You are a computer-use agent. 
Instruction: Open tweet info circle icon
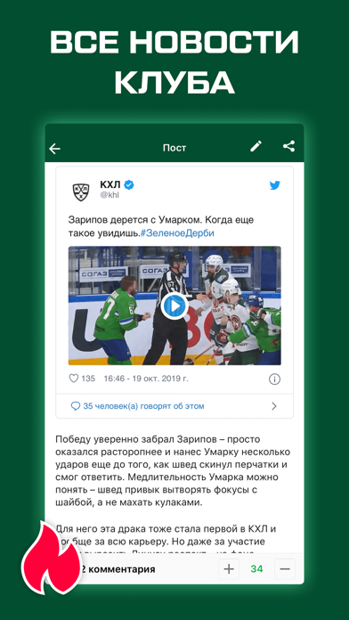(x=274, y=379)
